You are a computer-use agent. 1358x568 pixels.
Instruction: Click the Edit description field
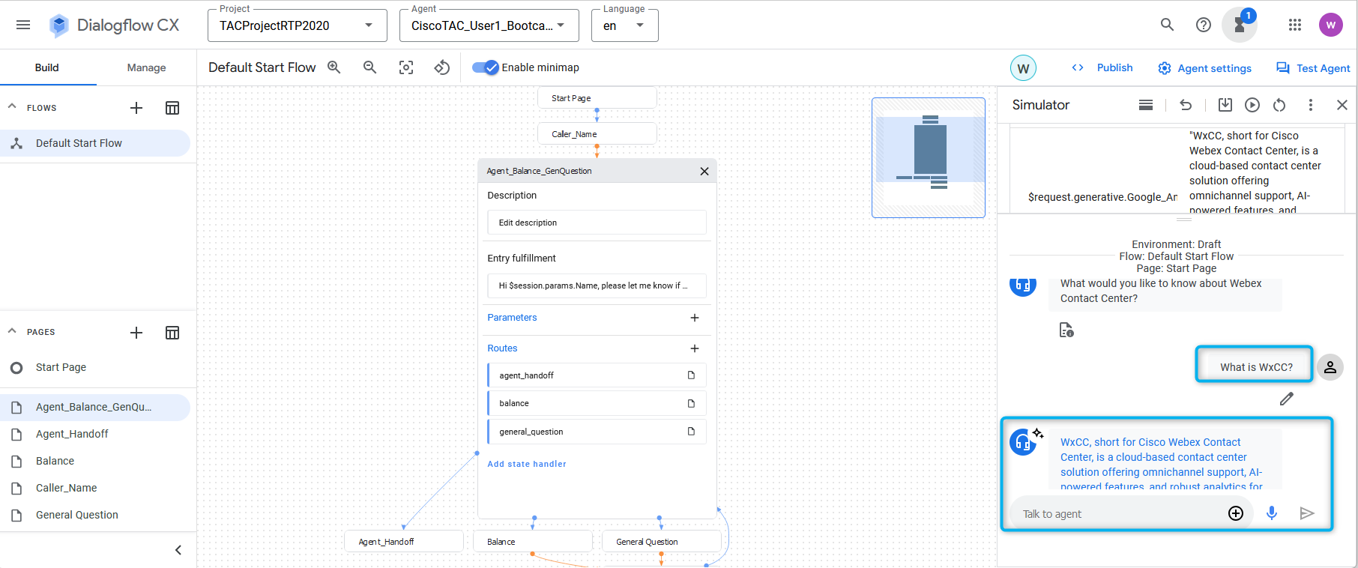pyautogui.click(x=597, y=223)
